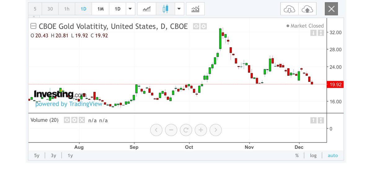Click the 28.00 price axis label
This screenshot has width=372, height=172.
point(335,50)
